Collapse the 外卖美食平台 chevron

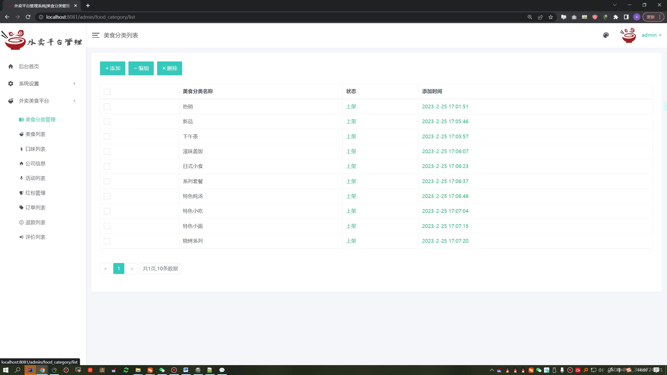(74, 101)
